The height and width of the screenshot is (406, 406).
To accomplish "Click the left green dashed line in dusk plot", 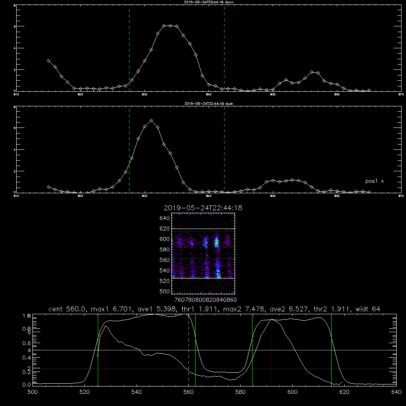I will coord(129,150).
